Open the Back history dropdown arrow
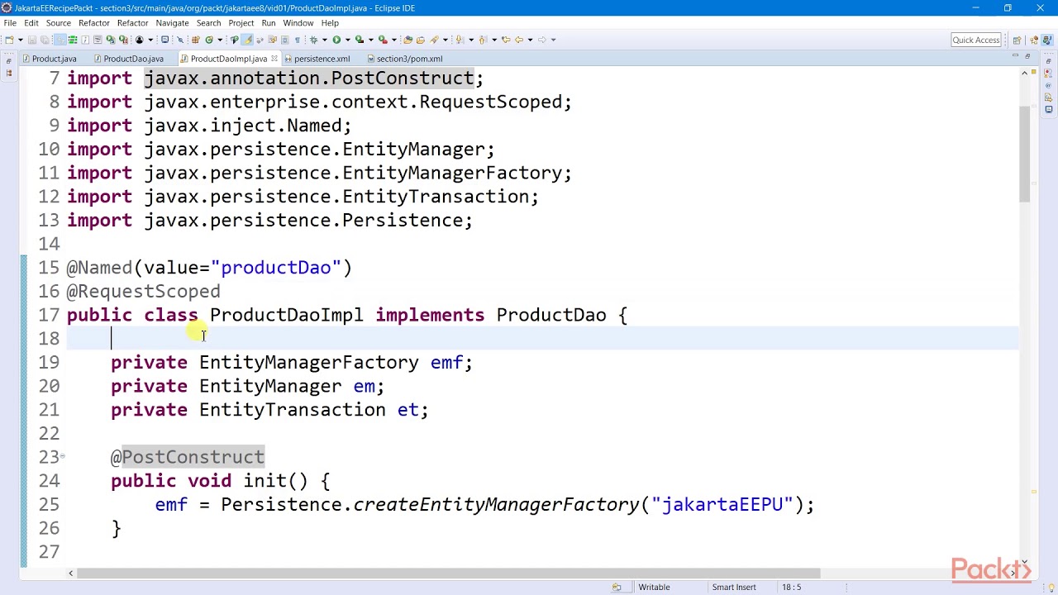This screenshot has width=1058, height=595. pyautogui.click(x=530, y=40)
